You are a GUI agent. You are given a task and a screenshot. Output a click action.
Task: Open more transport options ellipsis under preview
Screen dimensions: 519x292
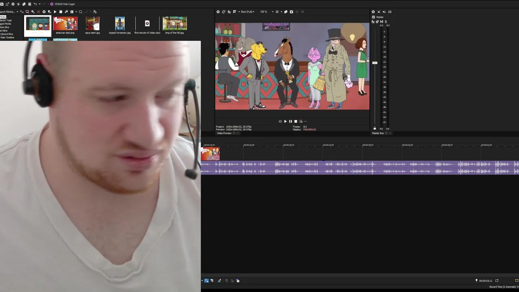coord(305,121)
